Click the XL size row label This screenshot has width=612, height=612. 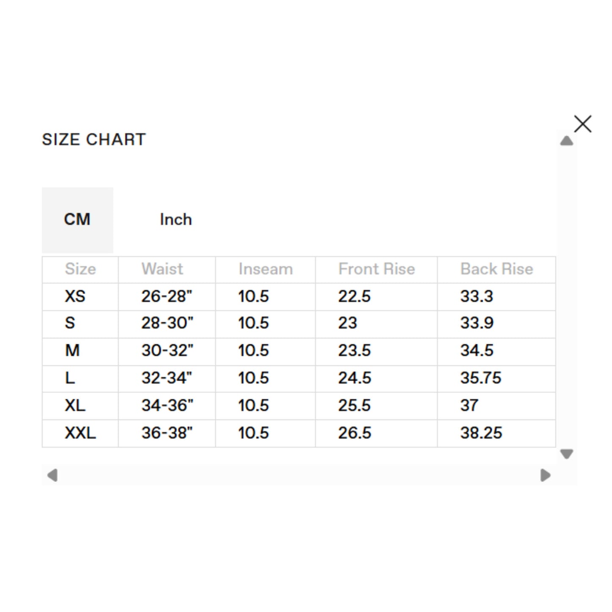pos(75,406)
